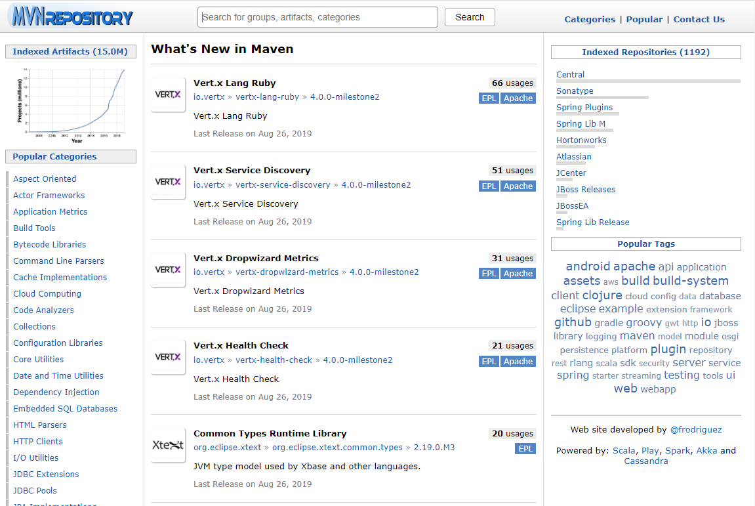Open the Vert.x Lang Ruby logo thumbnail

coord(168,95)
